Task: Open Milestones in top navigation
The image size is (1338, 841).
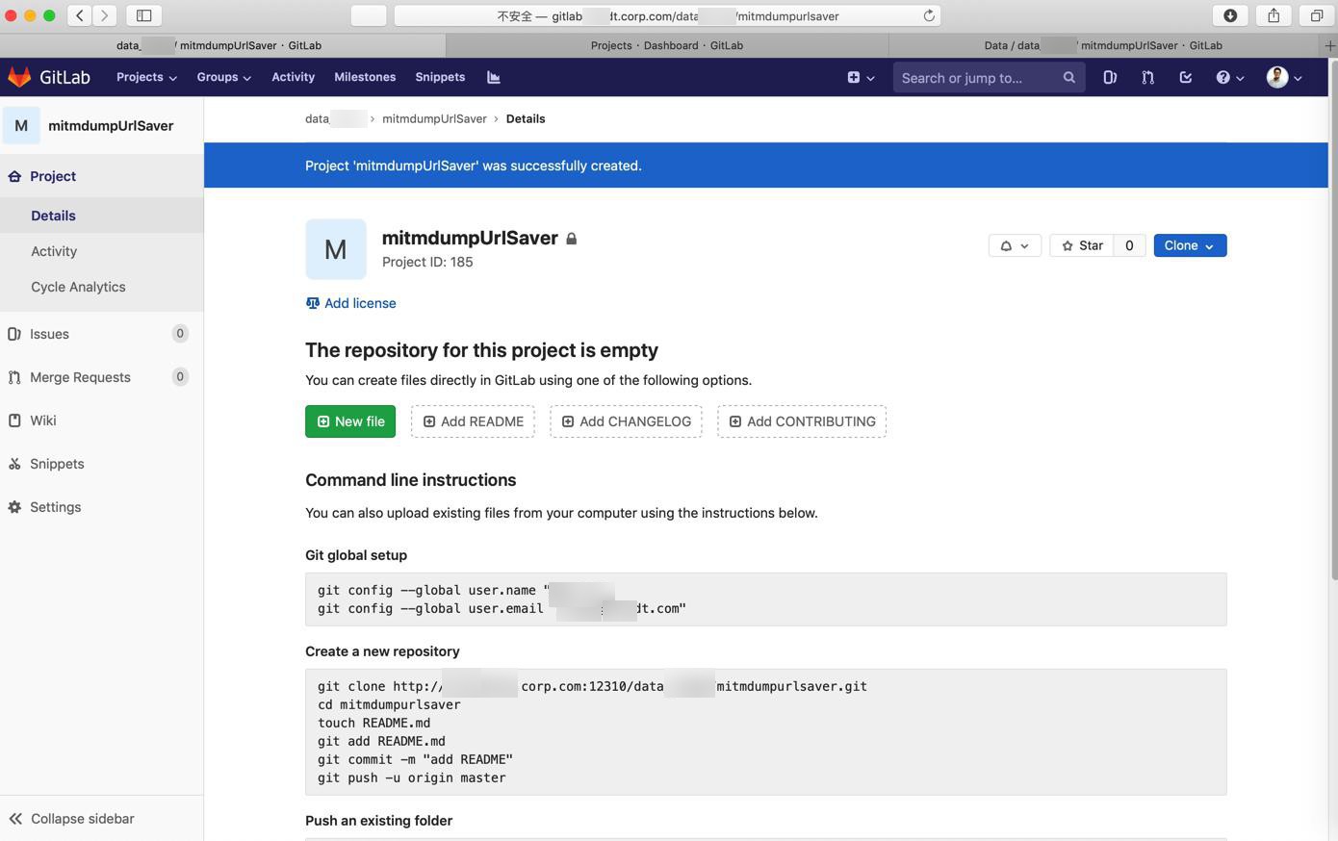Action: coord(365,77)
